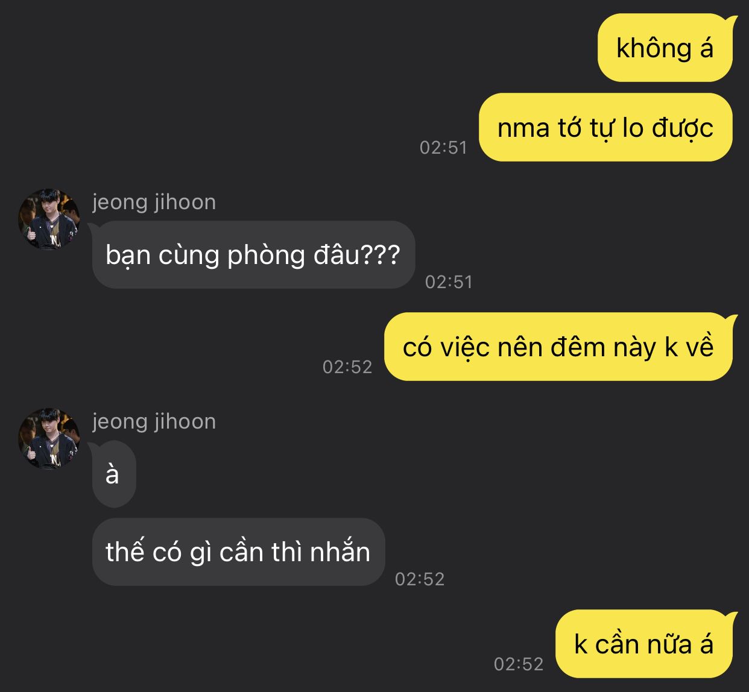Select the 'có việc nên đêm này k về' bubble
Image resolution: width=749 pixels, height=692 pixels.
coord(558,347)
